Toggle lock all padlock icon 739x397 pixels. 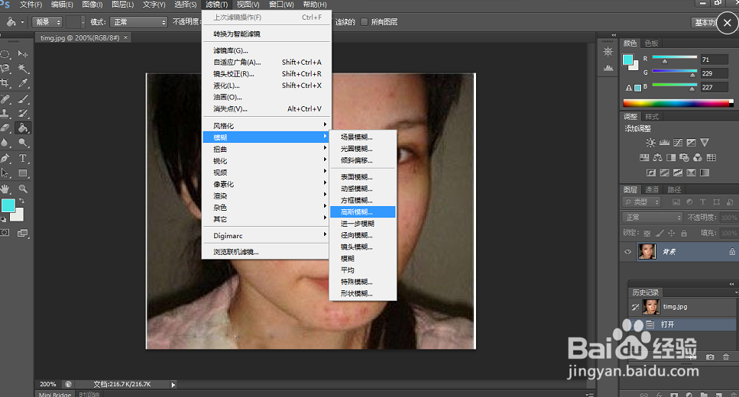[x=683, y=233]
